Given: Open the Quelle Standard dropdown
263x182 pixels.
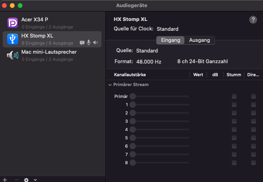Looking at the screenshot, I should (x=147, y=51).
